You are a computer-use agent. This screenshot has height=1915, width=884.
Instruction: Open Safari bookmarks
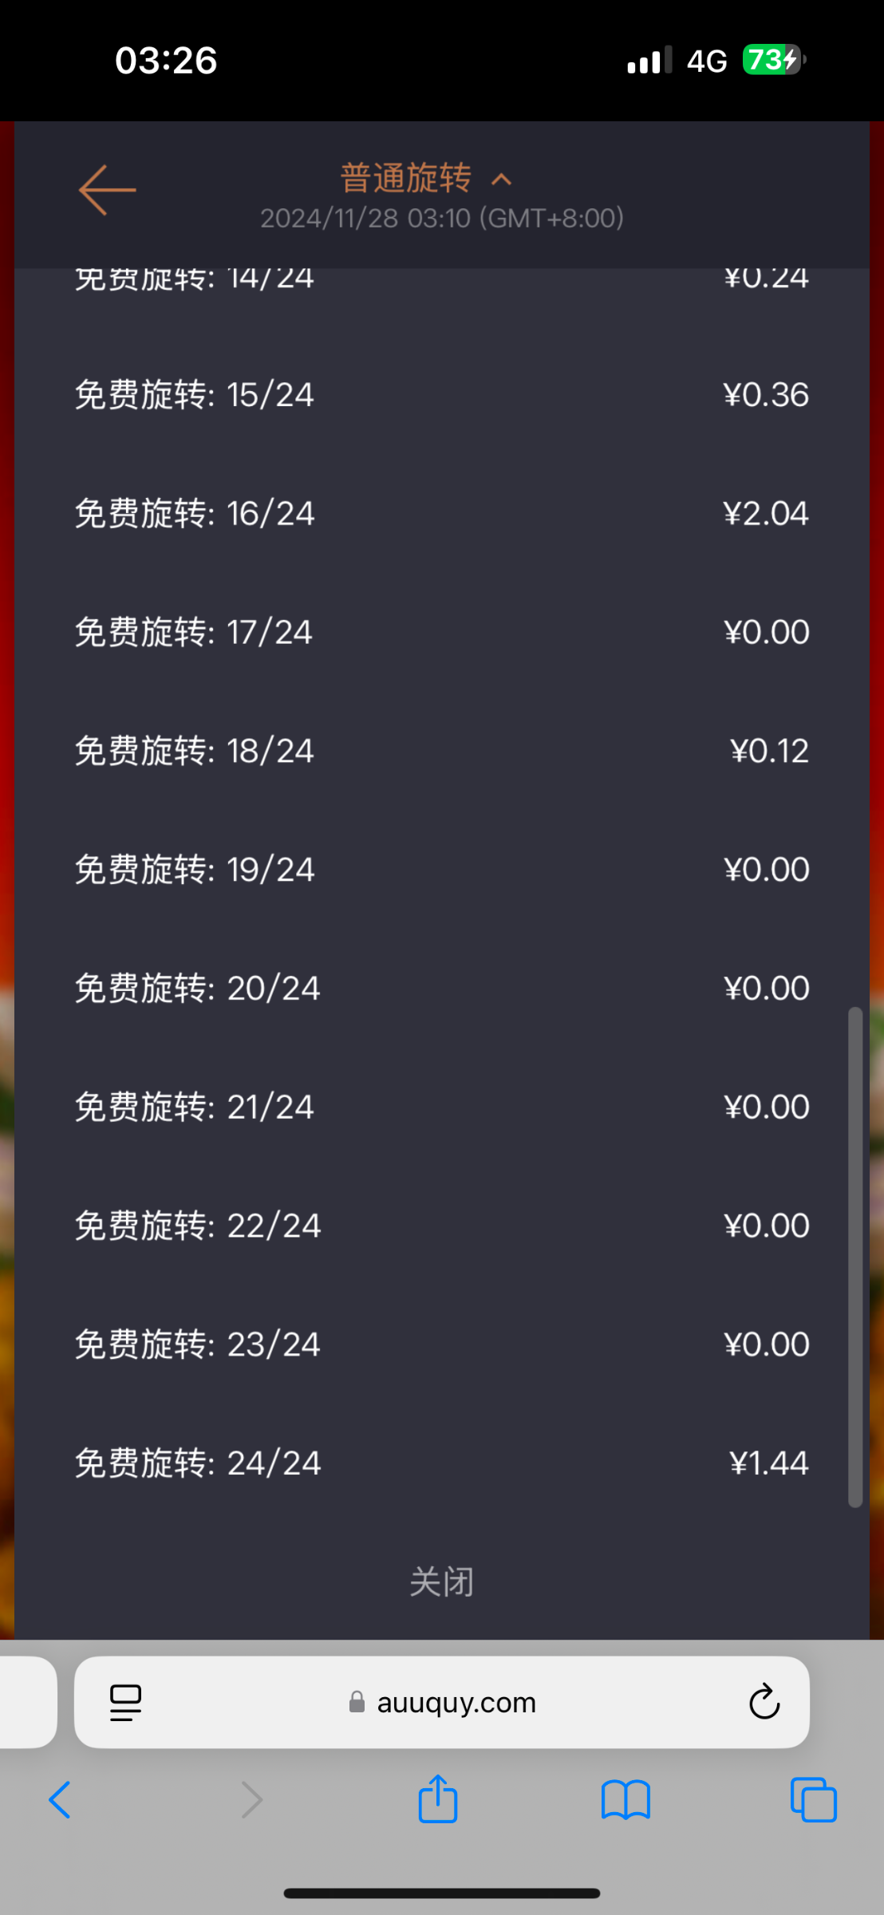[626, 1800]
